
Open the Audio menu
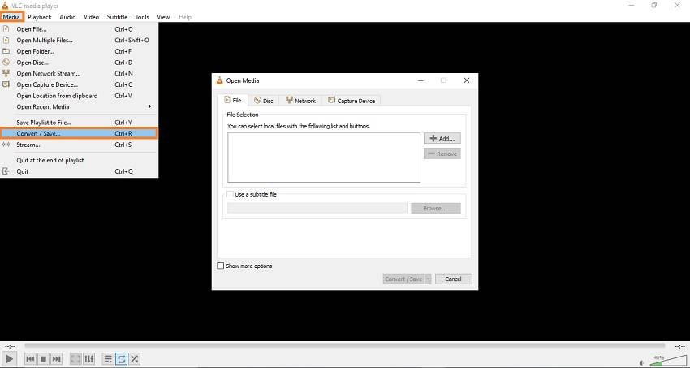click(x=67, y=17)
